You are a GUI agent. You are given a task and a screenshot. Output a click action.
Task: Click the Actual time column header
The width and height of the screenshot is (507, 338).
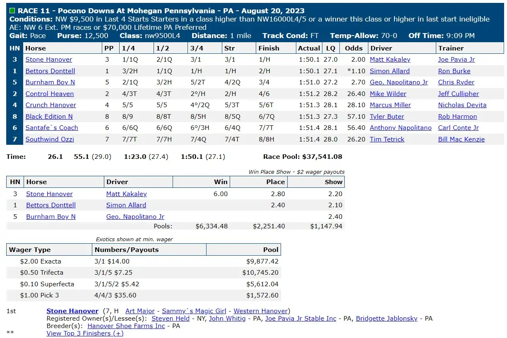(309, 48)
